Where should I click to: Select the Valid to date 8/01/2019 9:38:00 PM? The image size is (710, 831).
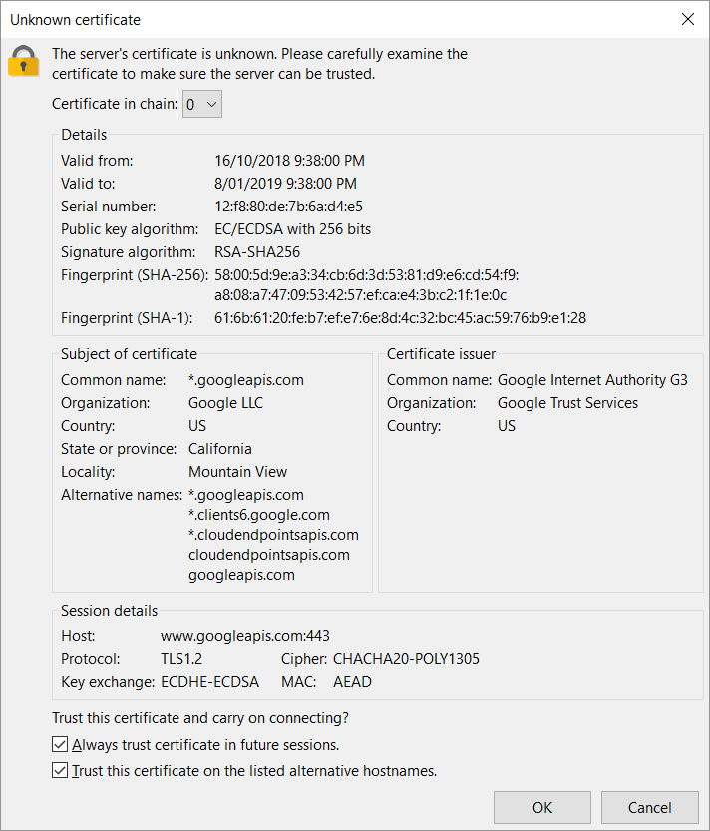pyautogui.click(x=285, y=184)
